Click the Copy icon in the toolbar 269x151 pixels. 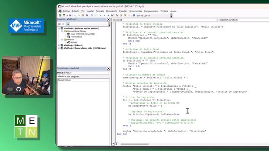79,16
